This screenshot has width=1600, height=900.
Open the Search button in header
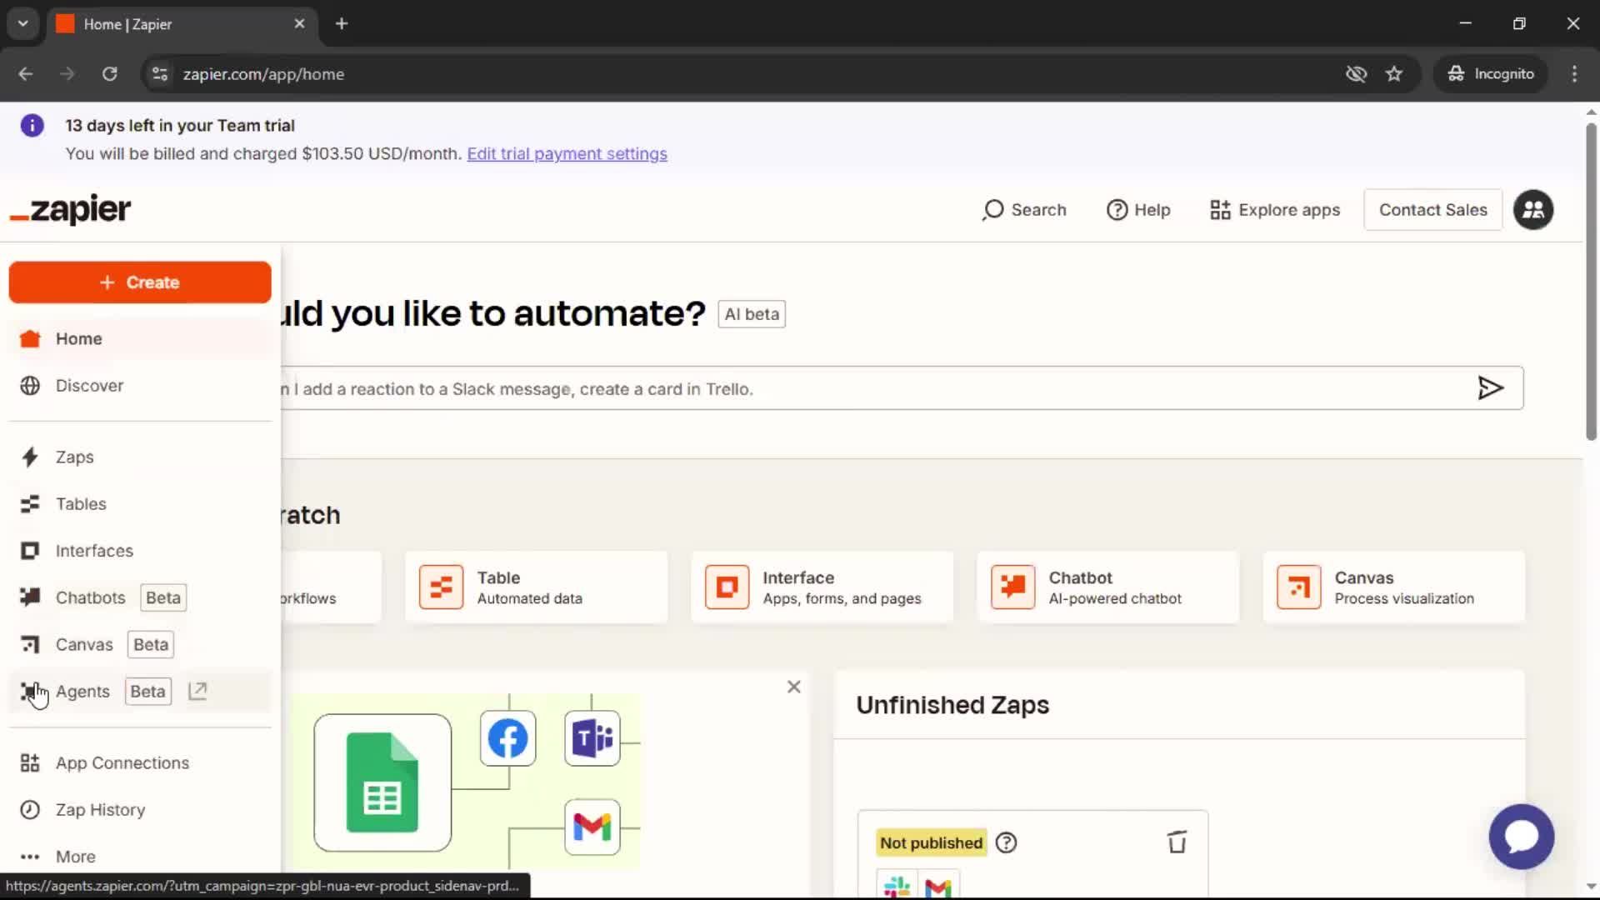point(1024,210)
